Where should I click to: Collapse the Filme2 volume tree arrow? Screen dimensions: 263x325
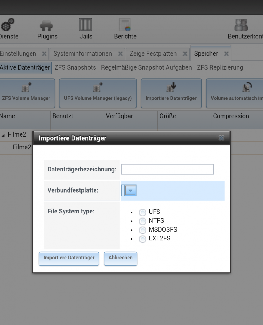click(x=3, y=135)
